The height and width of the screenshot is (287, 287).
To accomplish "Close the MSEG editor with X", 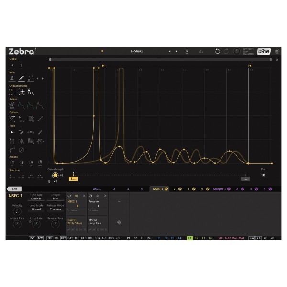I will coord(277,59).
